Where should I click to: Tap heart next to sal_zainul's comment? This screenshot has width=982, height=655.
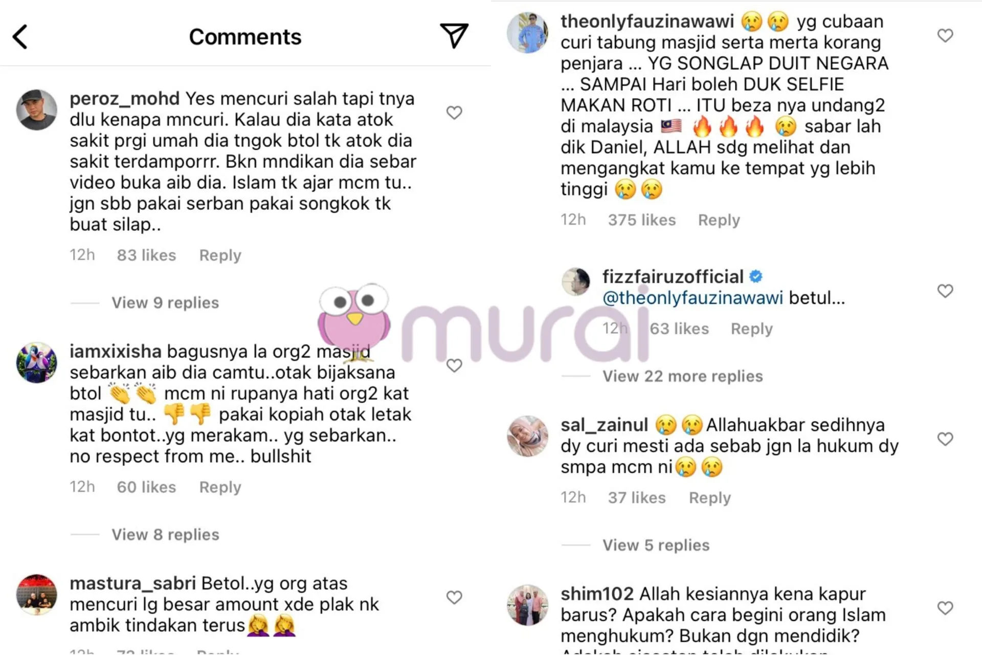pos(945,439)
